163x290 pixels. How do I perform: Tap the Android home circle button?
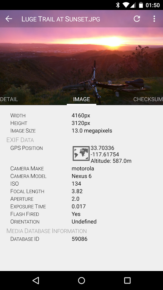tap(81, 280)
